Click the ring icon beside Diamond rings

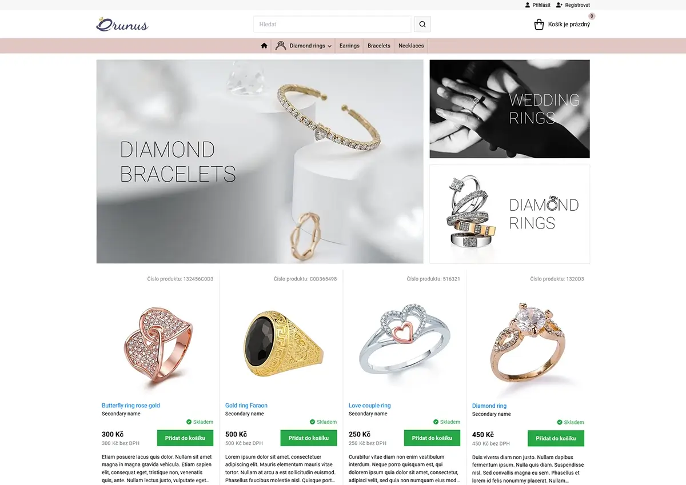(281, 46)
